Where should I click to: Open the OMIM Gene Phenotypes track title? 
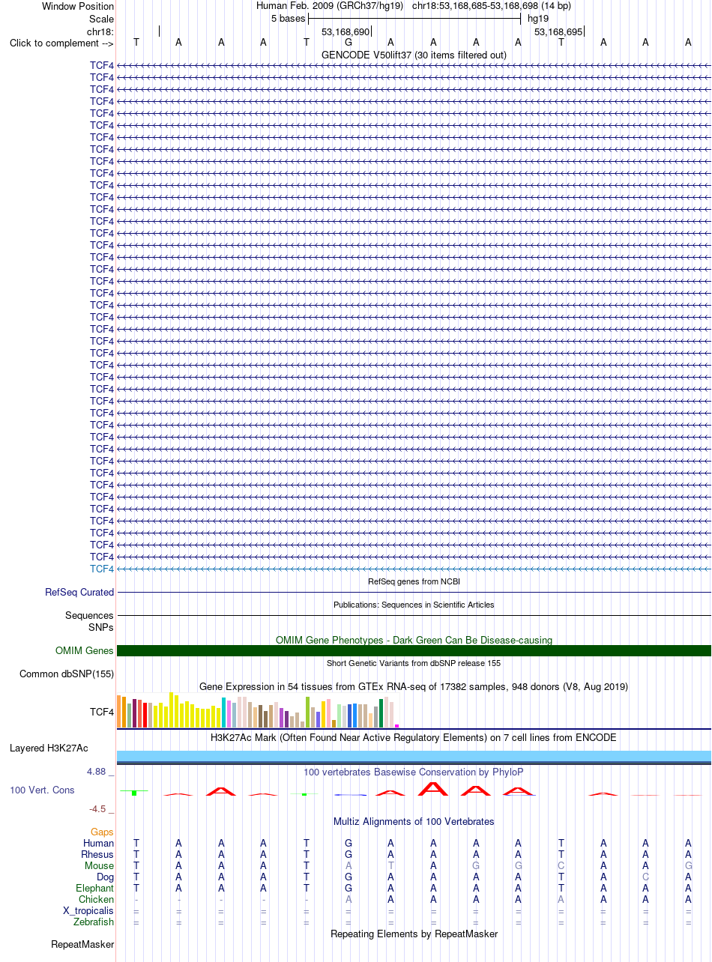tap(414, 640)
